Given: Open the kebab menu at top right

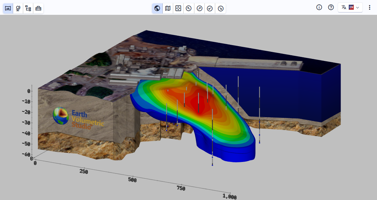Looking at the screenshot, I should point(369,7).
